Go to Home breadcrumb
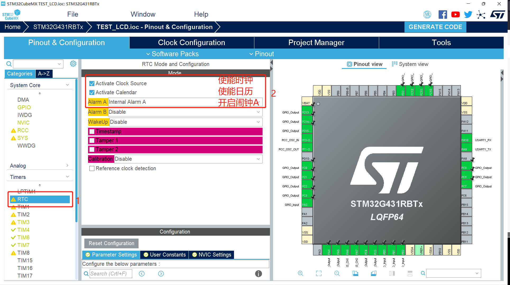 [x=12, y=27]
